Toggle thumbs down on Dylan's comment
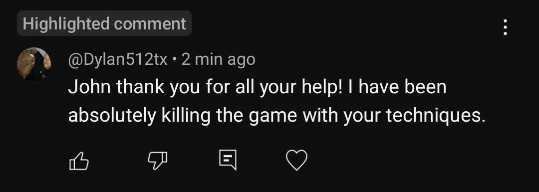This screenshot has width=539, height=192. 157,161
